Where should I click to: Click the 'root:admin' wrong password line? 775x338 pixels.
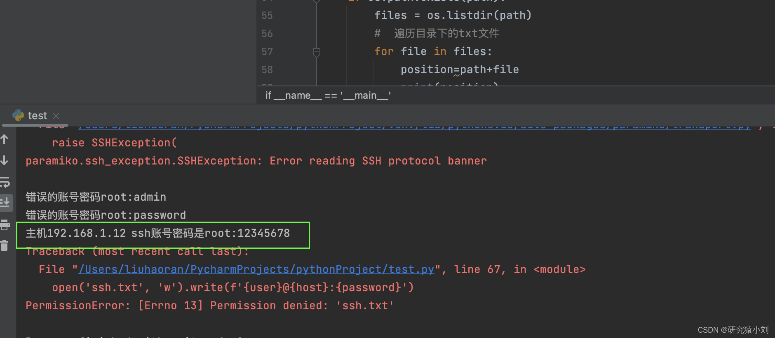96,197
